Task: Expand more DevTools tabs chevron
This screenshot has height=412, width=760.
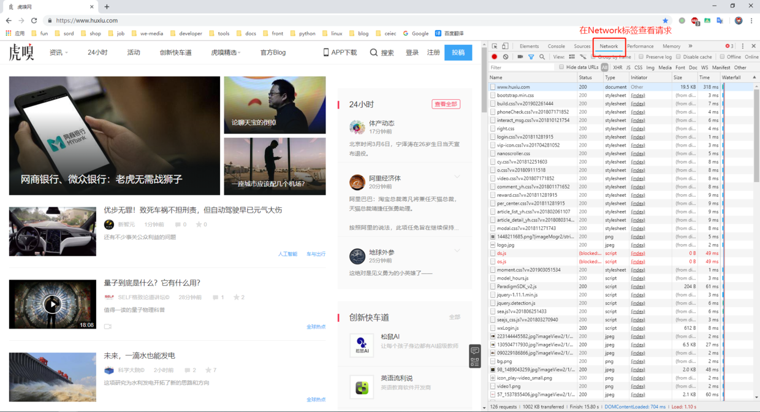Action: pos(690,46)
